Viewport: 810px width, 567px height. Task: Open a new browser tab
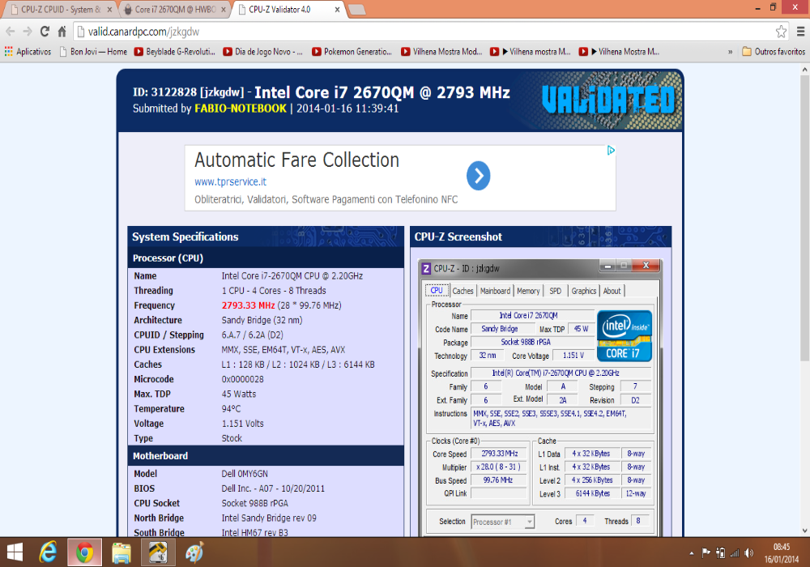[x=357, y=10]
